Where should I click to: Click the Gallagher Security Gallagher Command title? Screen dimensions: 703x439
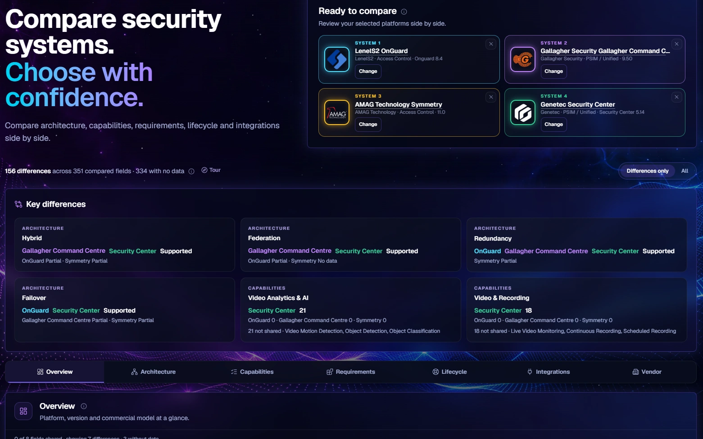(605, 51)
